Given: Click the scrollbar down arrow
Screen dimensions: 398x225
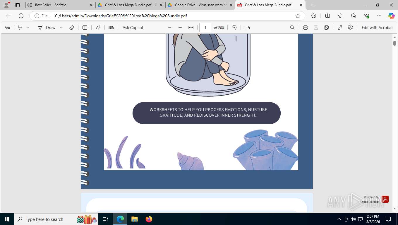Looking at the screenshot, I should tap(394, 209).
